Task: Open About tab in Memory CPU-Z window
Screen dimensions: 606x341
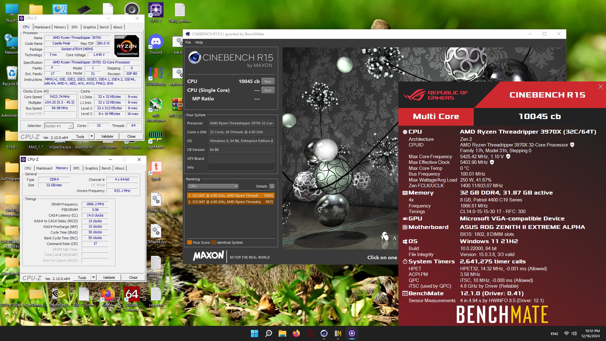Action: coord(120,168)
